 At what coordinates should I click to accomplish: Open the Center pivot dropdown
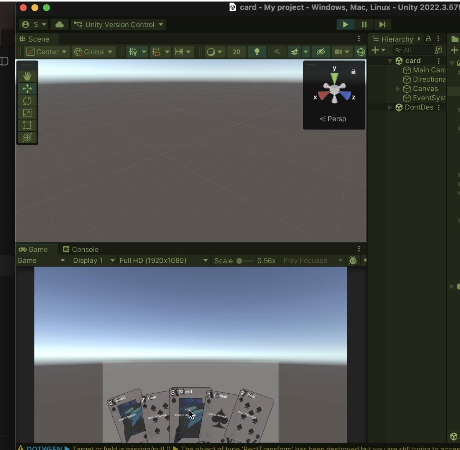click(x=46, y=52)
